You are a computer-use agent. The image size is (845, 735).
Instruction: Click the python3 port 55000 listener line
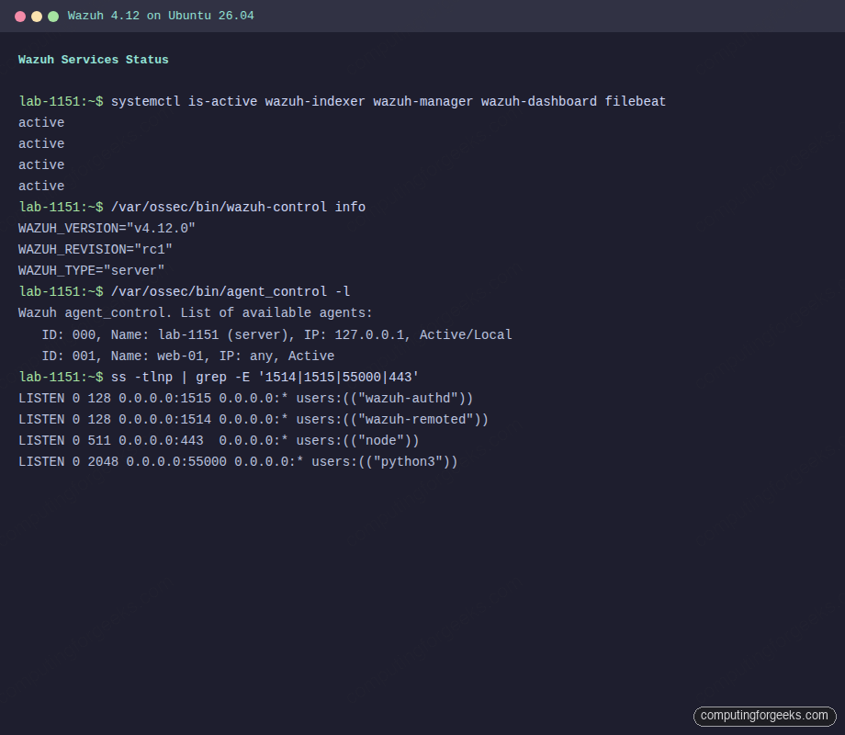point(237,461)
